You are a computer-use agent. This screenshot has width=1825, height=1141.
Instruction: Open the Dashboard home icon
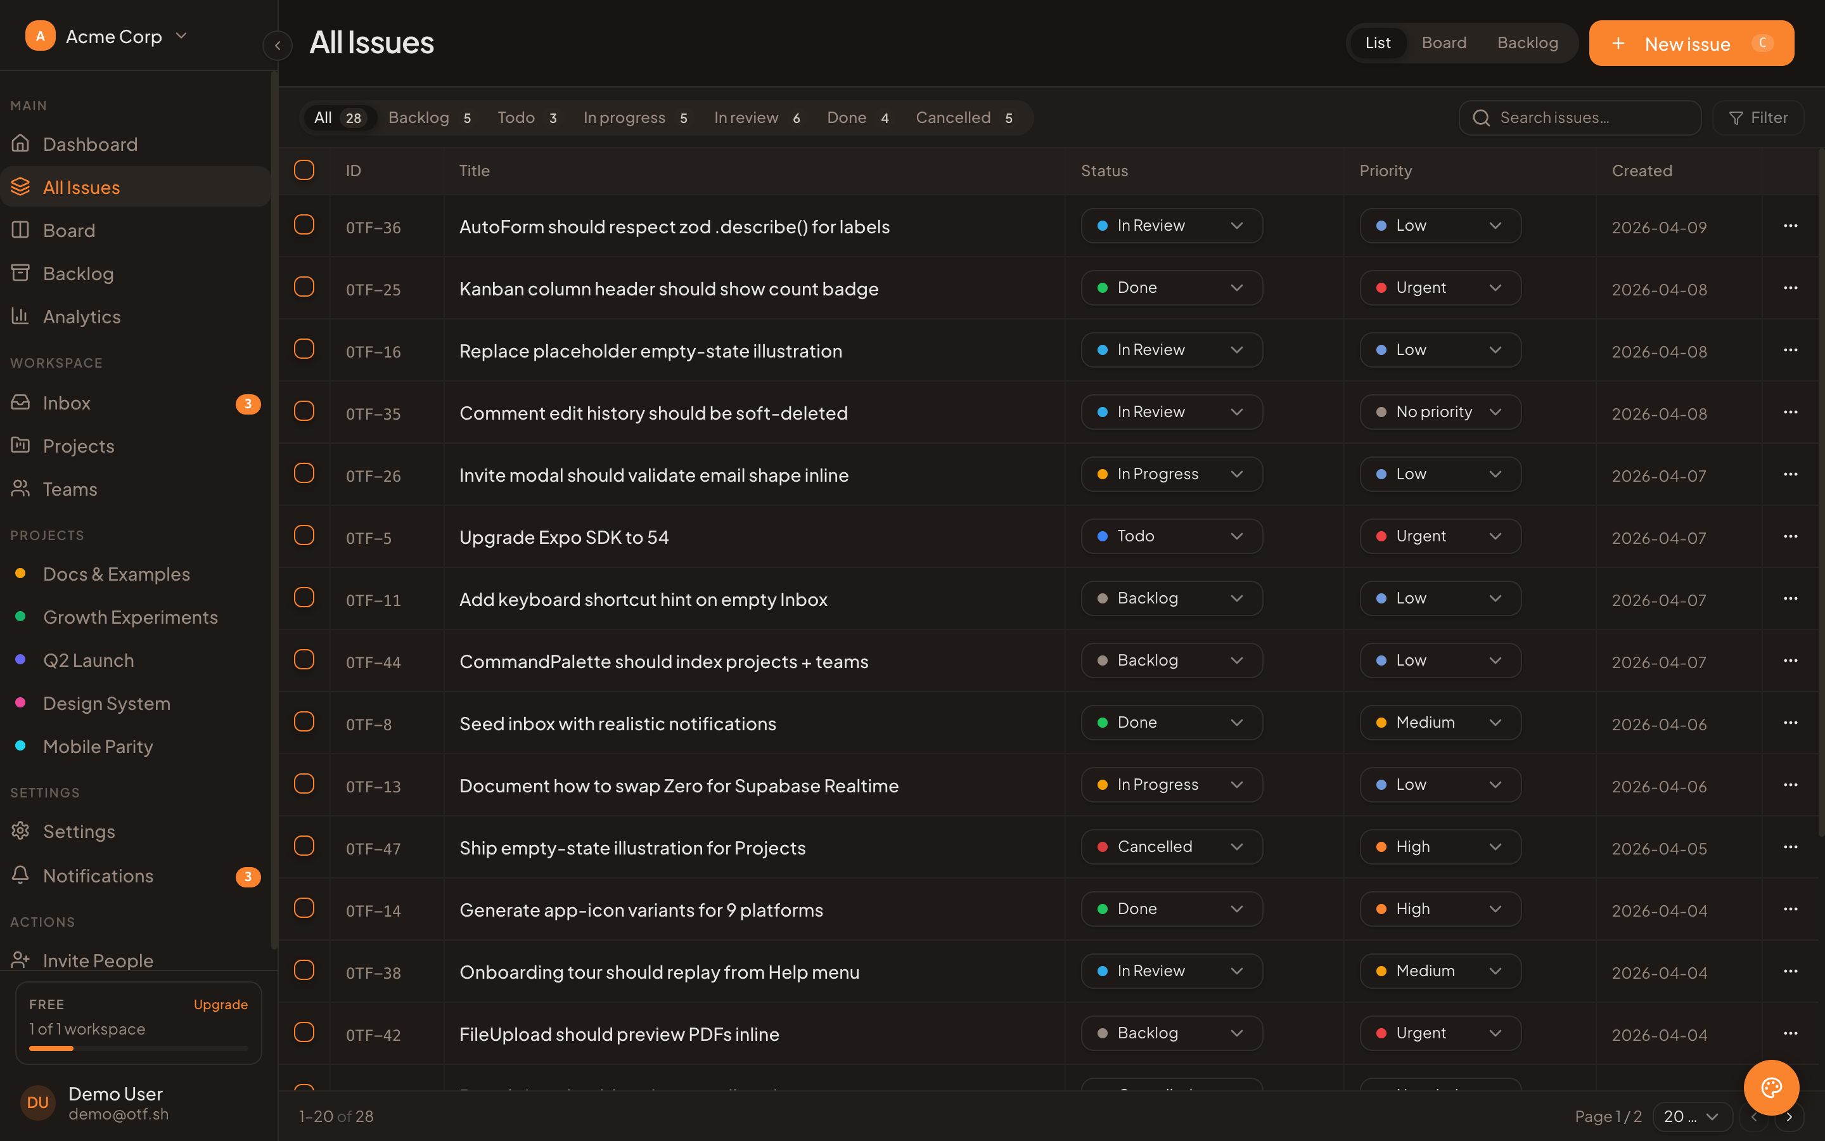pyautogui.click(x=20, y=143)
